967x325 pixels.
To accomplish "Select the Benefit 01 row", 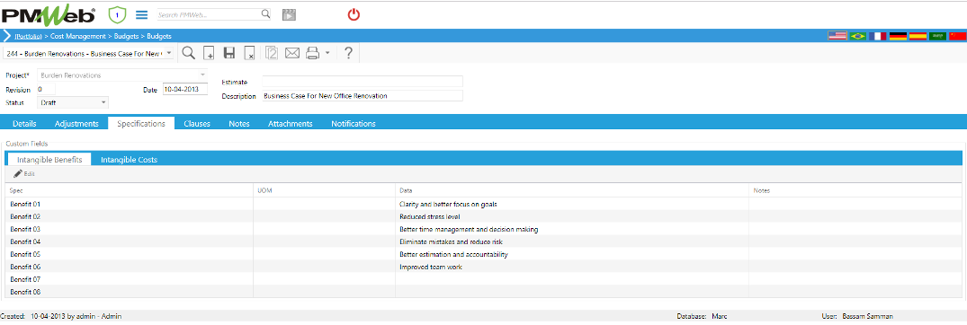I will [483, 204].
